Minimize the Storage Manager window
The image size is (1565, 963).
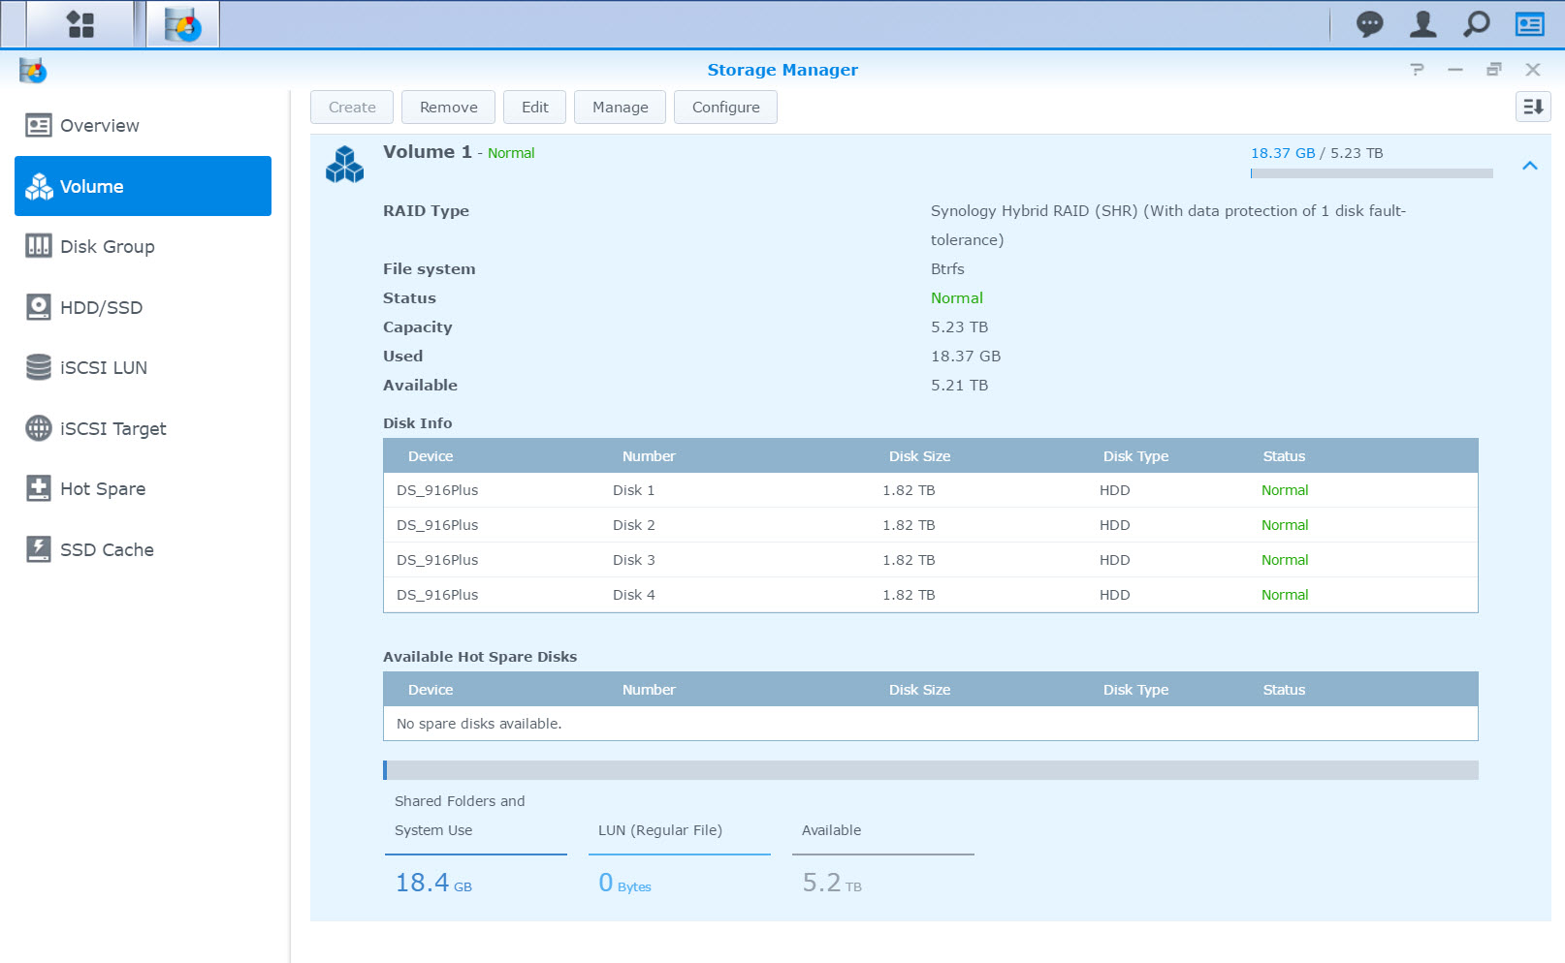1455,70
